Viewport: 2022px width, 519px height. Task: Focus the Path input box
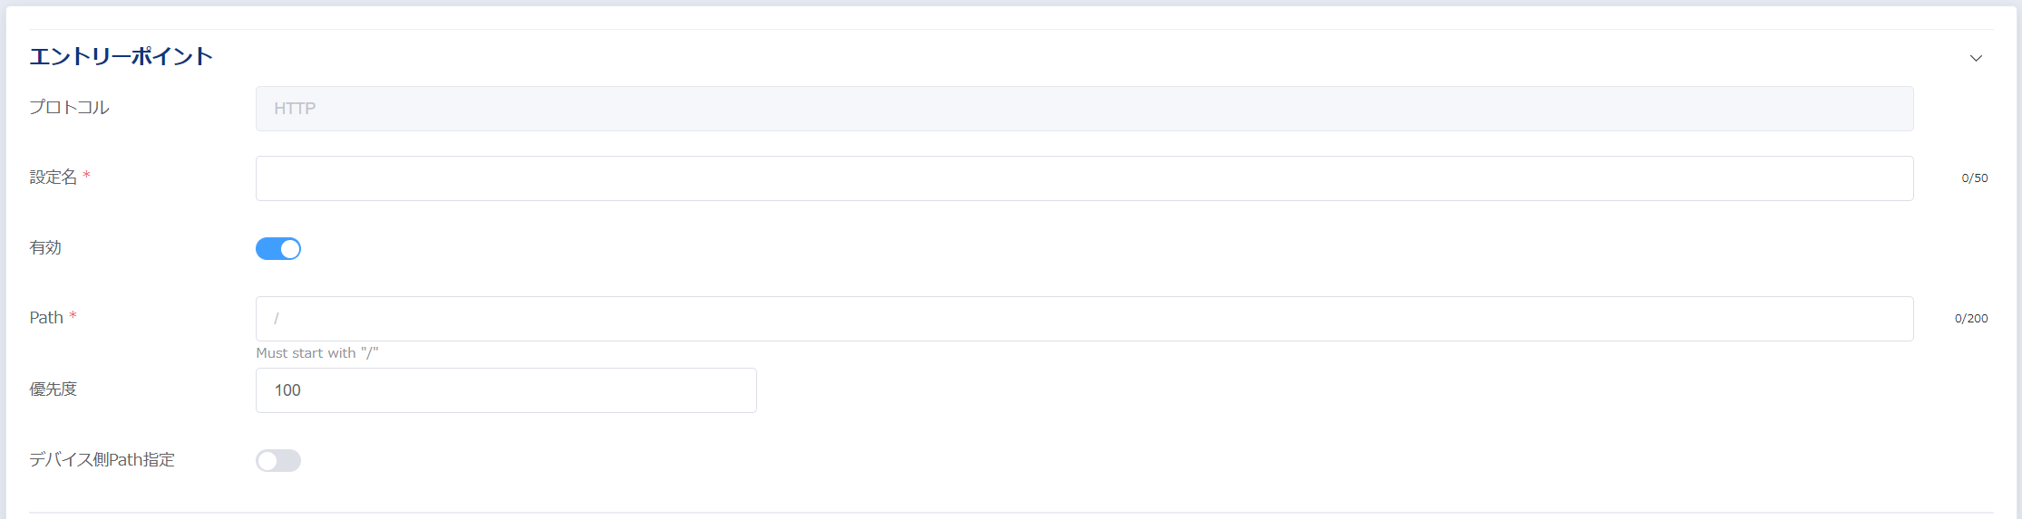(1084, 319)
